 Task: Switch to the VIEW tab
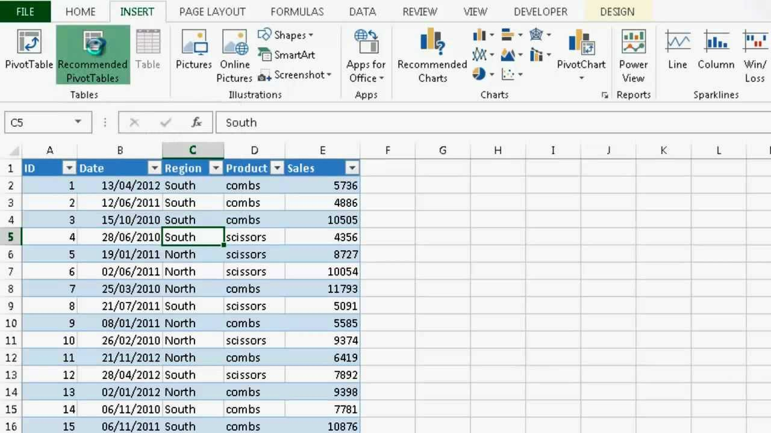475,11
